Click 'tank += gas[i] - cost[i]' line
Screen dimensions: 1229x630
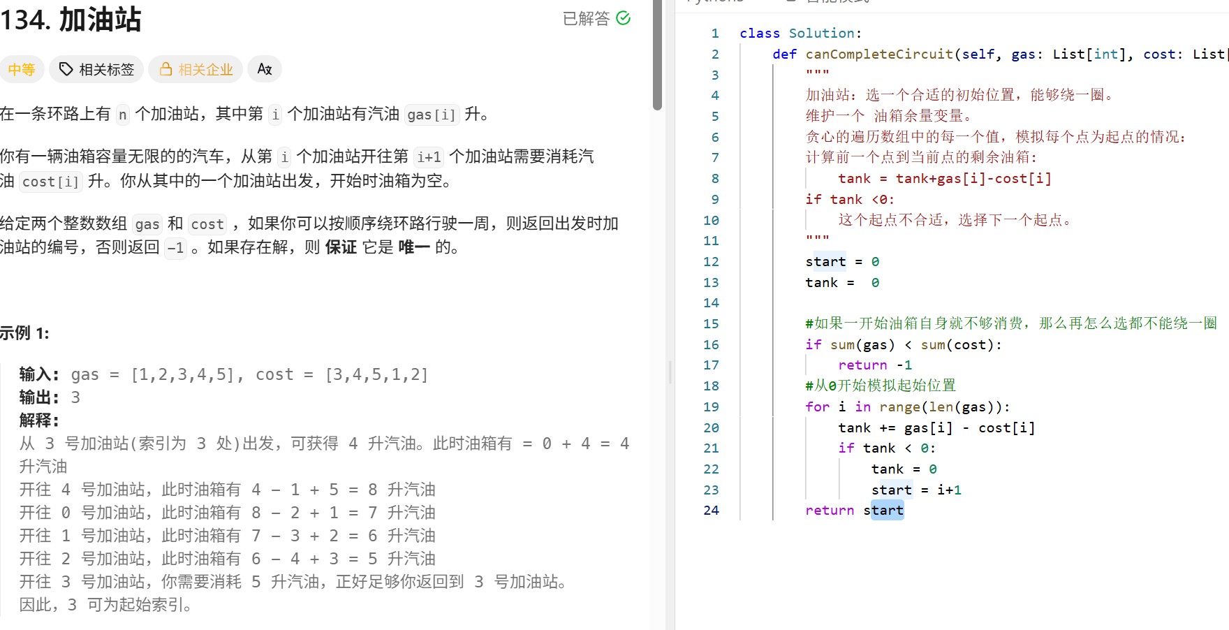(936, 428)
